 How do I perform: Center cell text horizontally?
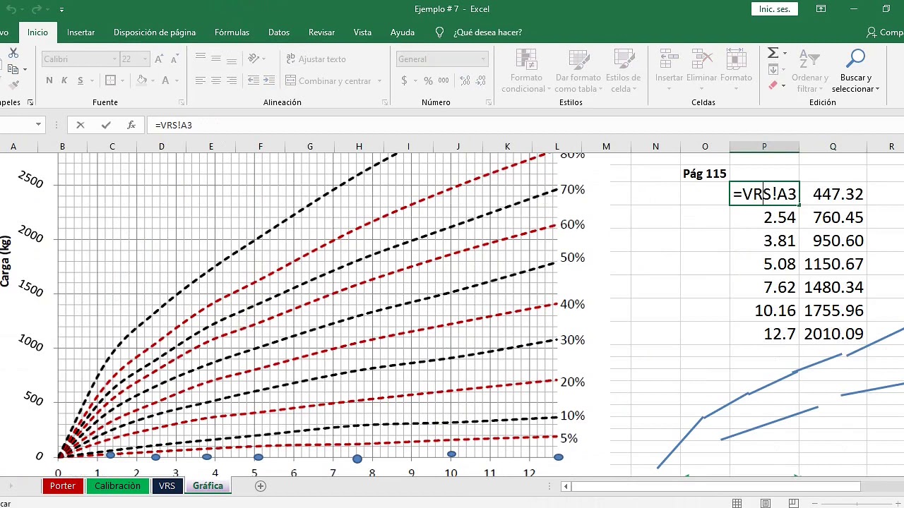pyautogui.click(x=216, y=81)
